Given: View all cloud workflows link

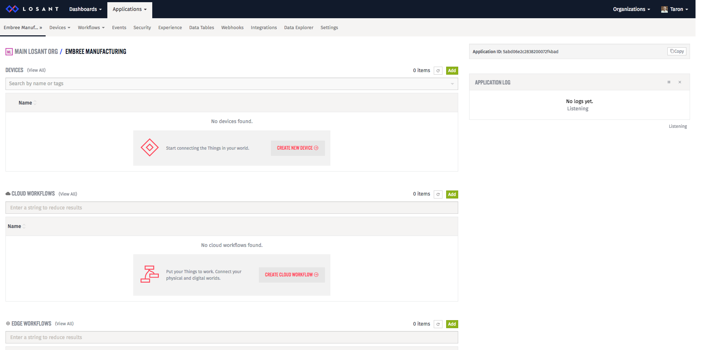Looking at the screenshot, I should click(x=68, y=194).
